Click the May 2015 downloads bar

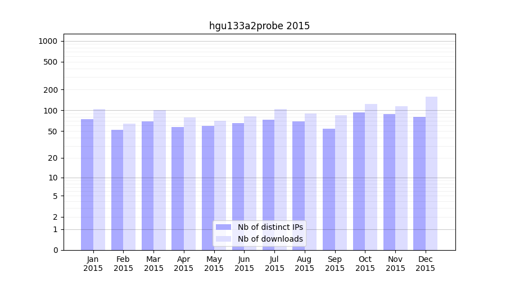click(x=220, y=185)
